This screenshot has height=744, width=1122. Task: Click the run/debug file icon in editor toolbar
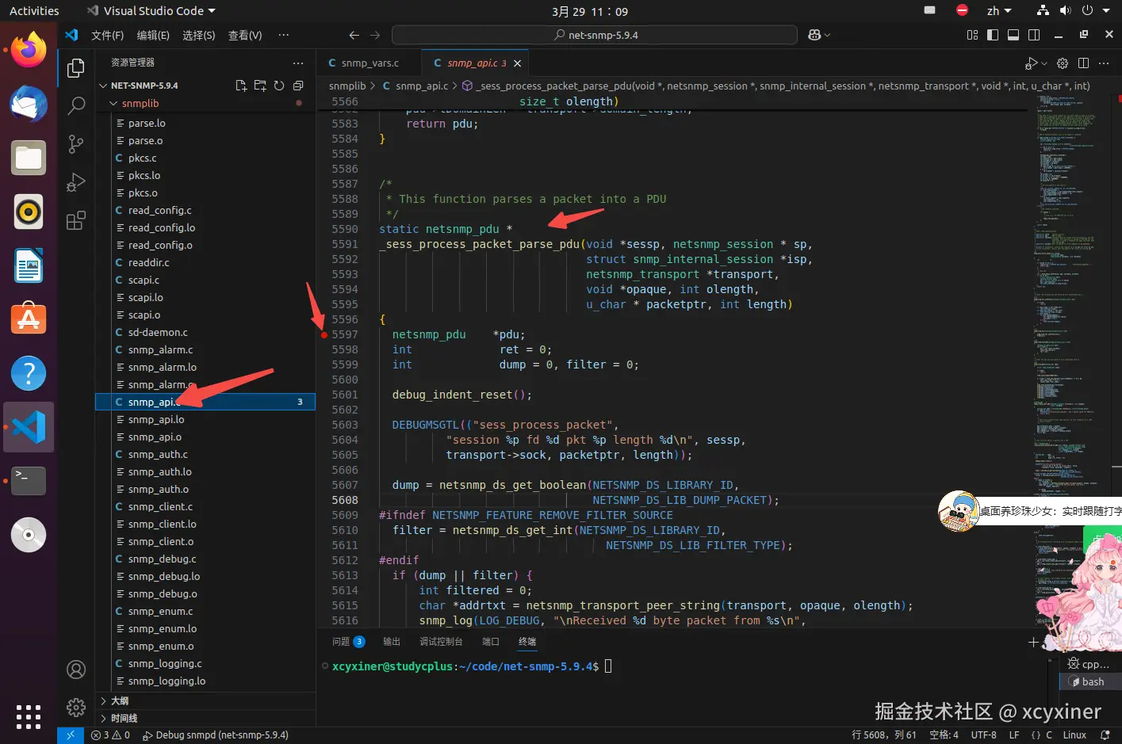click(1031, 63)
